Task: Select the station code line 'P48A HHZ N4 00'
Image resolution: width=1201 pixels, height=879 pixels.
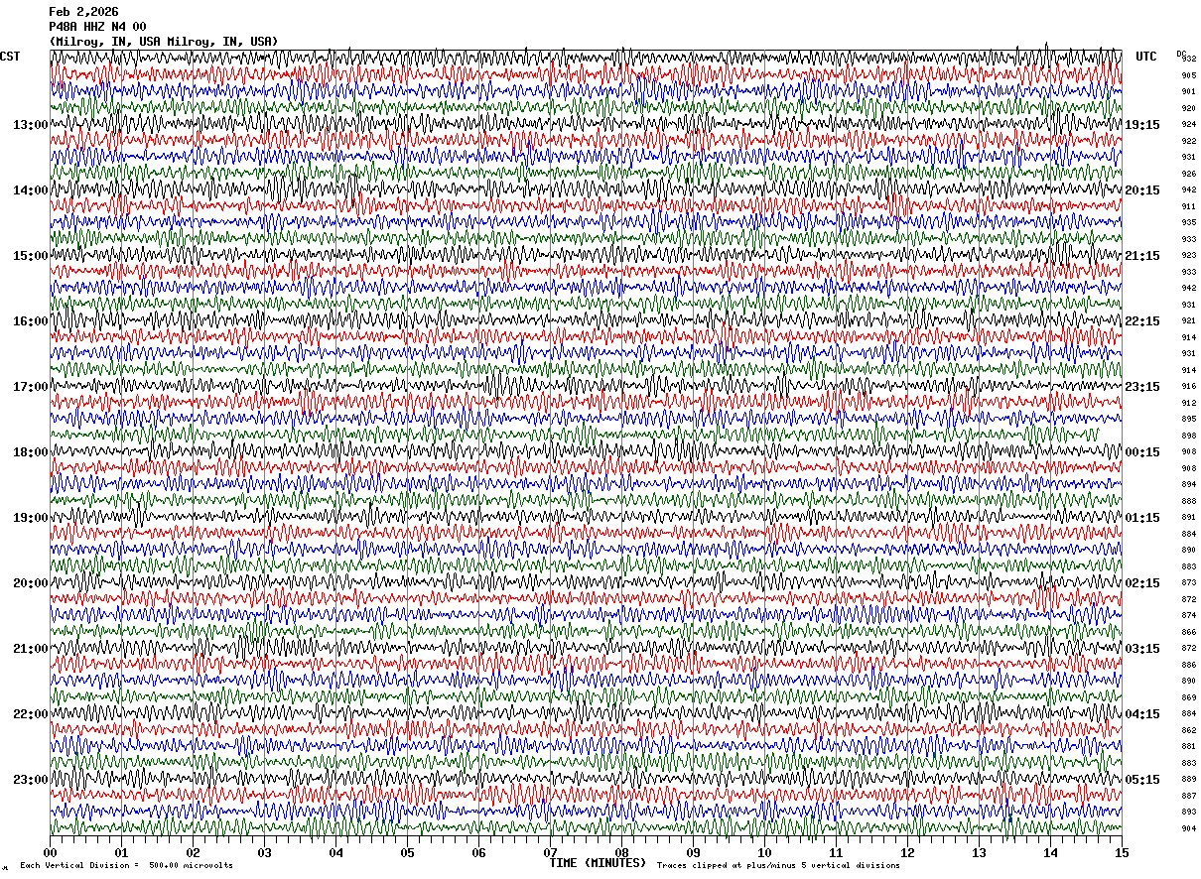Action: click(x=97, y=27)
